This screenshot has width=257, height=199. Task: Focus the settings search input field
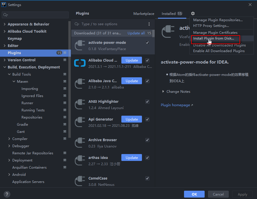point(35,15)
